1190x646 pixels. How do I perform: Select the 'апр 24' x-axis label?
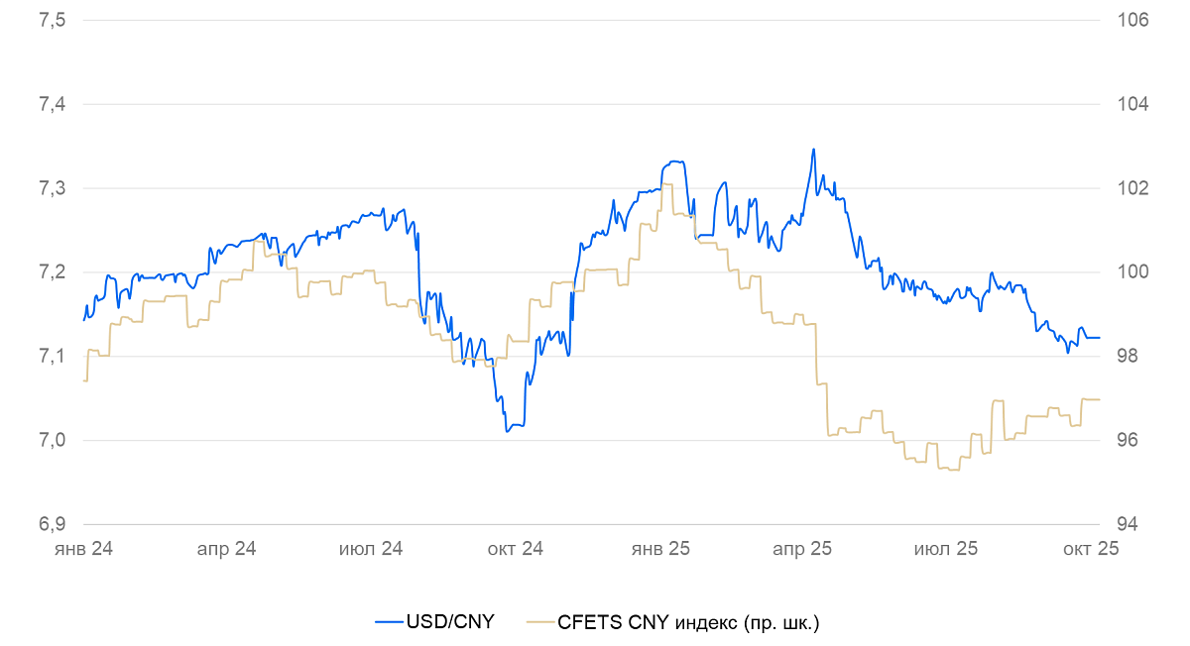click(226, 548)
